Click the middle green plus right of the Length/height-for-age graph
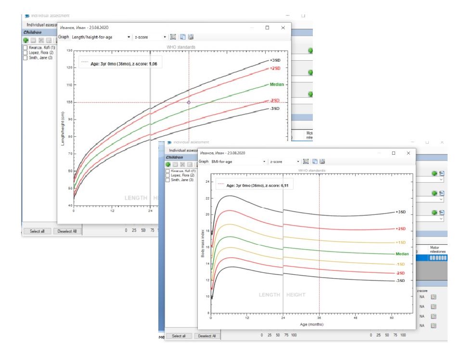462x347 pixels. (310, 72)
